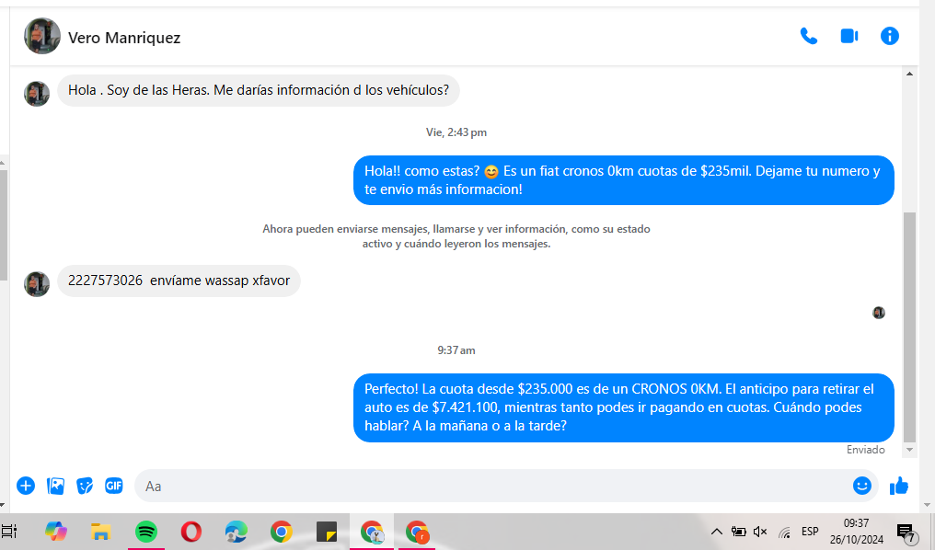This screenshot has height=550, width=935.
Task: Open Sticky Notes from the taskbar
Action: pyautogui.click(x=326, y=531)
